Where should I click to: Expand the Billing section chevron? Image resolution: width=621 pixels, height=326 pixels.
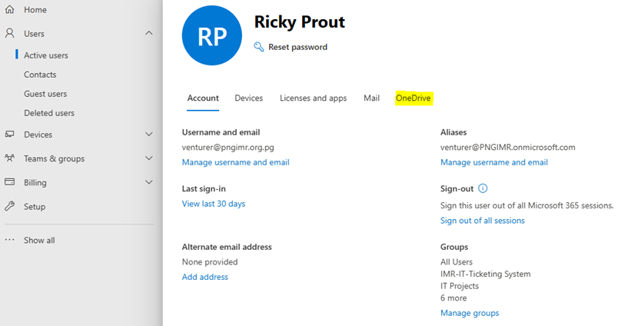(149, 182)
